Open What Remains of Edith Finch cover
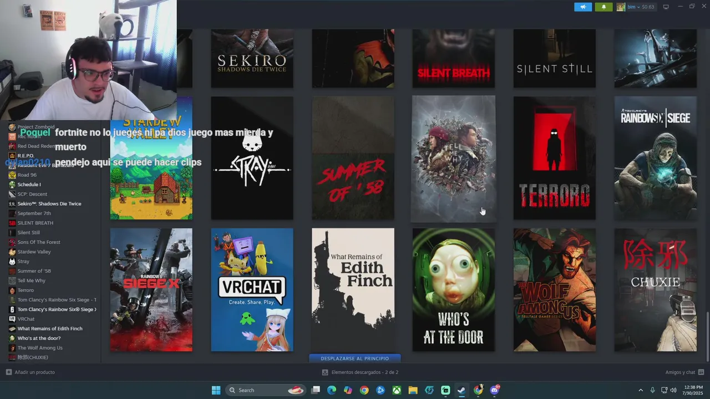710x399 pixels. pyautogui.click(x=353, y=290)
